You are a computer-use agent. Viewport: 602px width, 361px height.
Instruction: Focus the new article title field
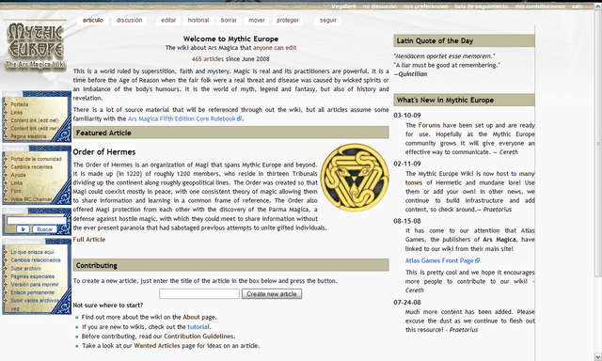click(x=199, y=294)
